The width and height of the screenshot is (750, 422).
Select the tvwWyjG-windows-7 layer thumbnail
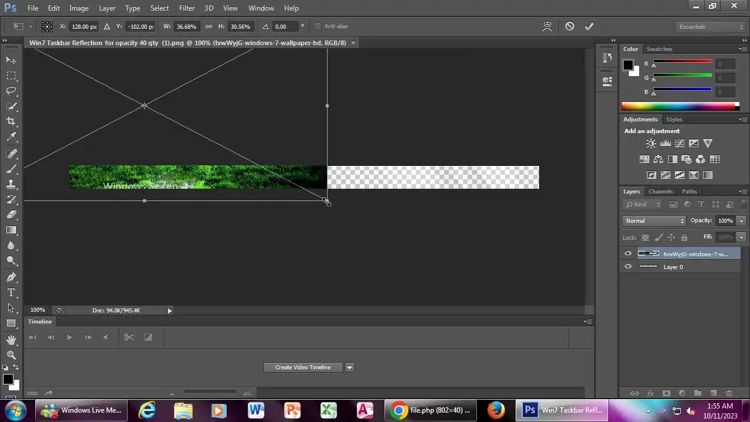tap(648, 254)
